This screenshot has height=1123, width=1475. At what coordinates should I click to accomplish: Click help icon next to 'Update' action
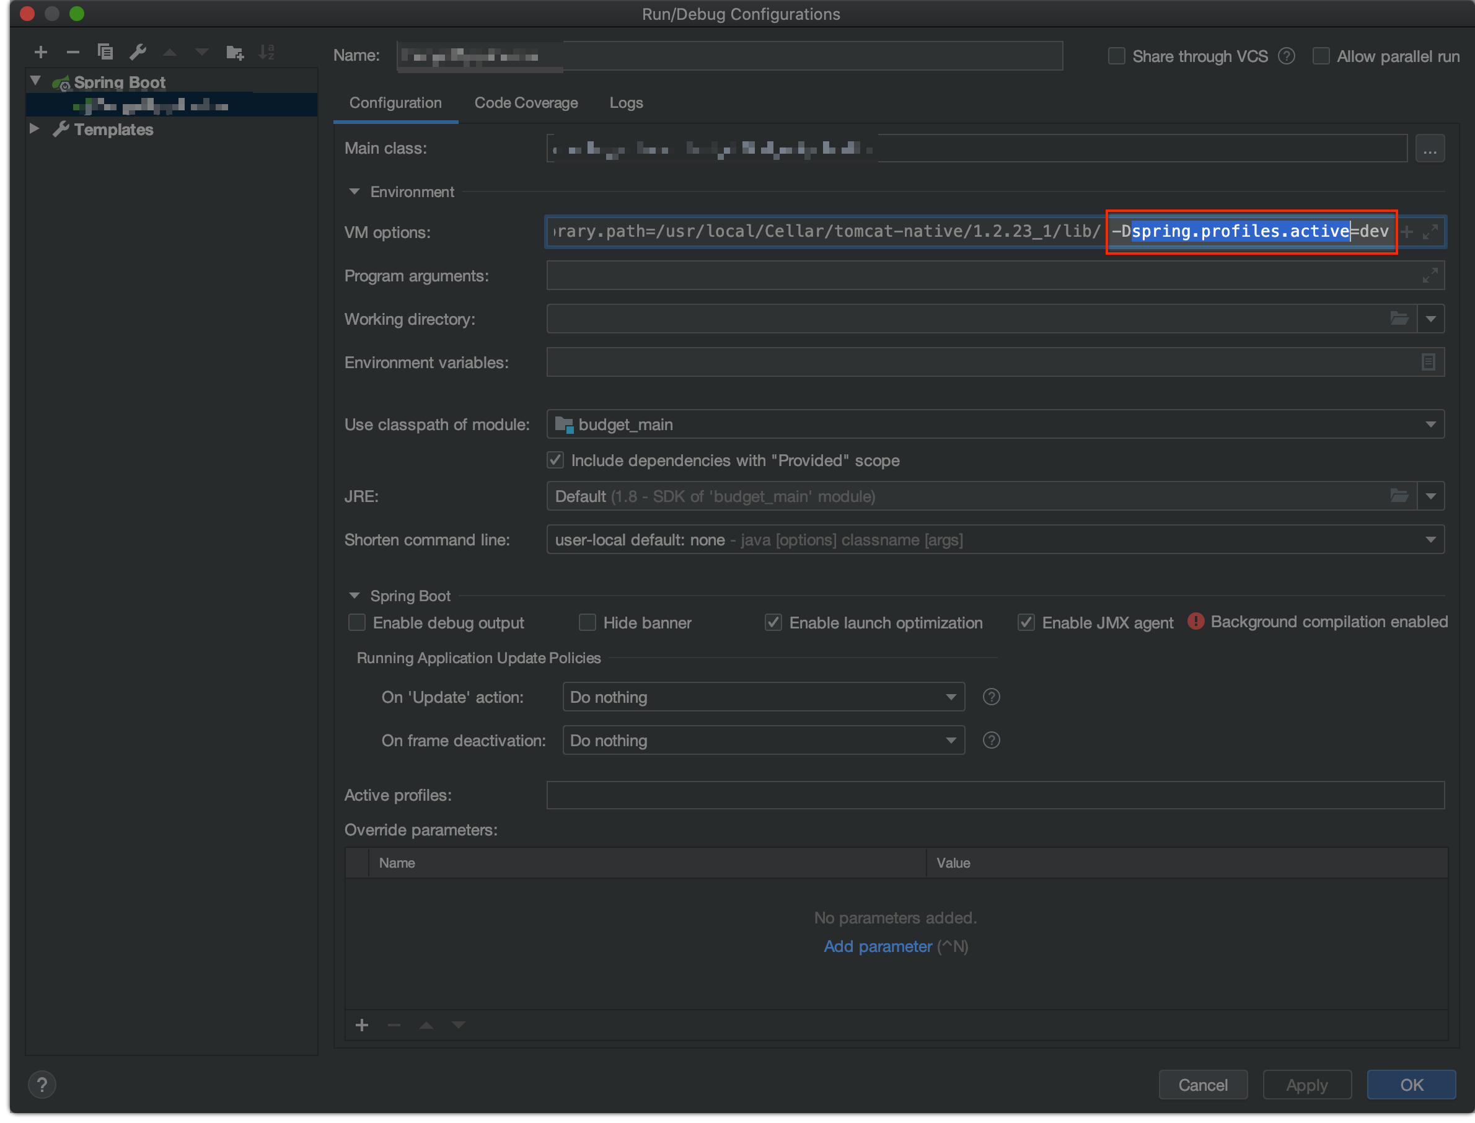(x=991, y=697)
